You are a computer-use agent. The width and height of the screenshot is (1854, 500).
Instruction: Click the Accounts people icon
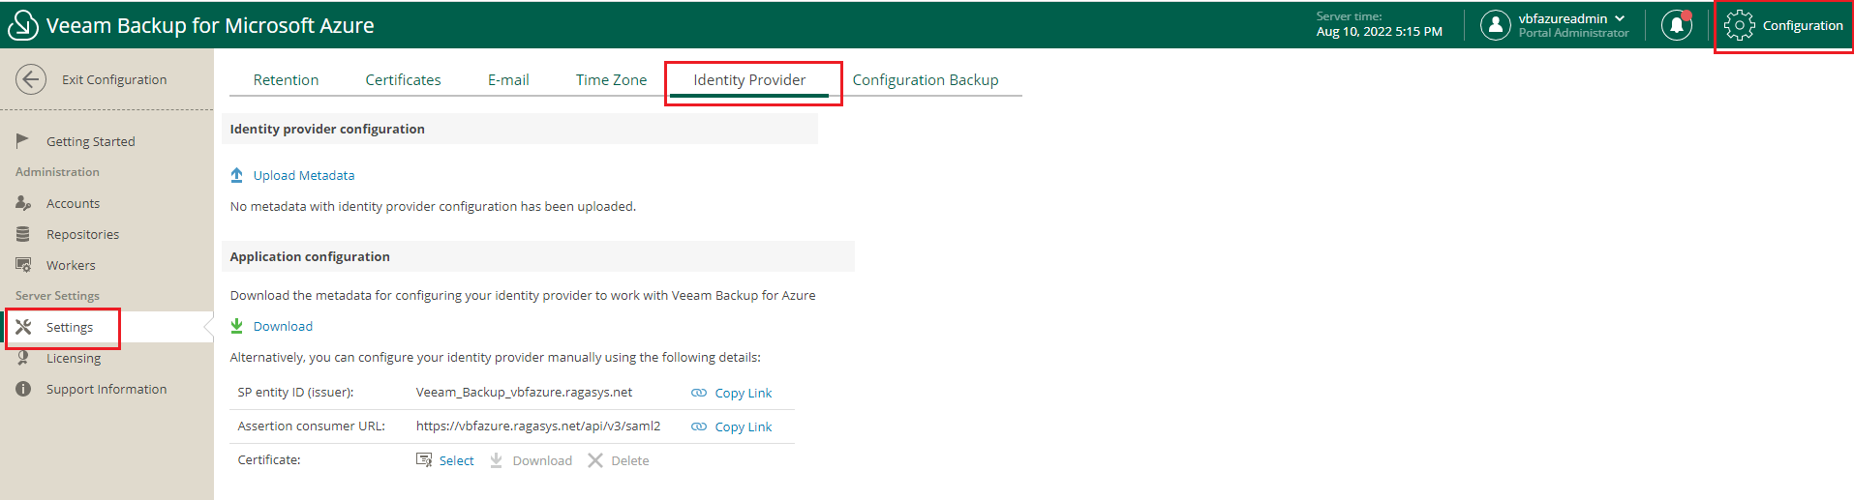[x=23, y=203]
